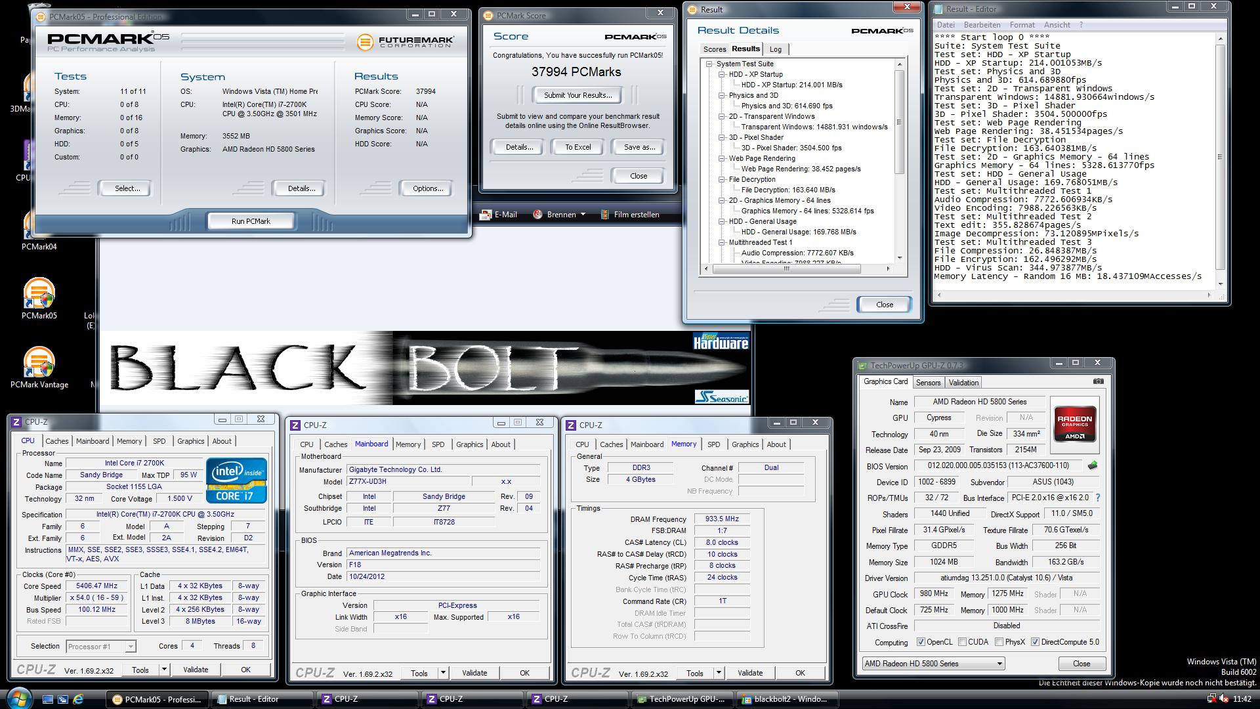Click the Core Speed value field
The image size is (1260, 709).
[96, 586]
